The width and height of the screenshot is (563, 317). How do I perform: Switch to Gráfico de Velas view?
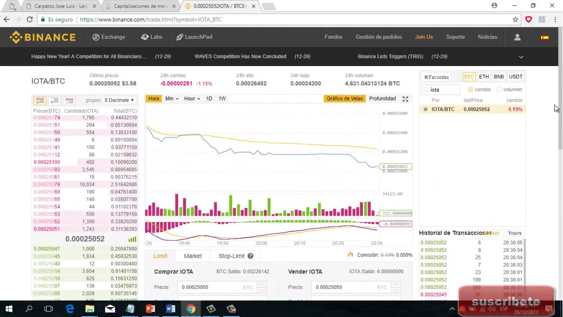344,99
